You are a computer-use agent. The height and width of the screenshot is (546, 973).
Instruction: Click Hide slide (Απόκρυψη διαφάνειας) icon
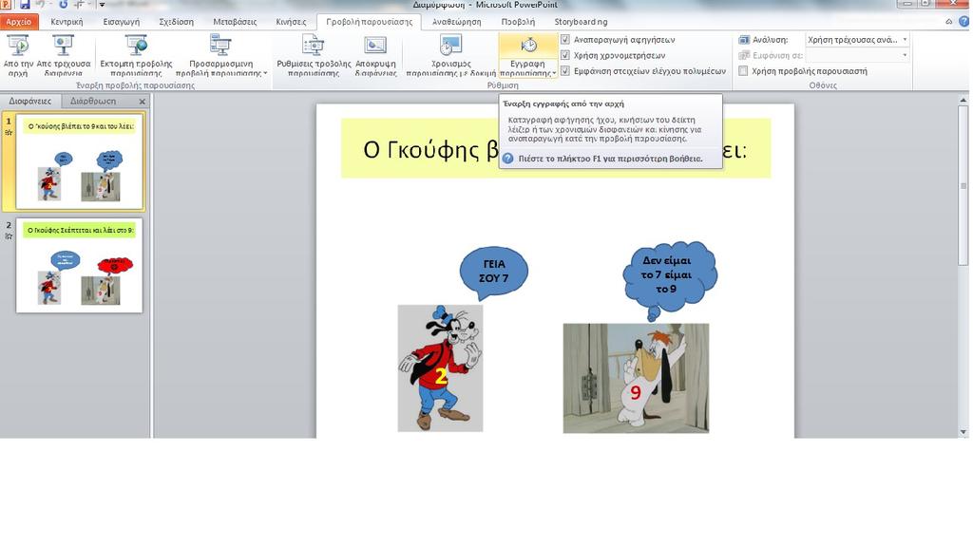pos(375,46)
